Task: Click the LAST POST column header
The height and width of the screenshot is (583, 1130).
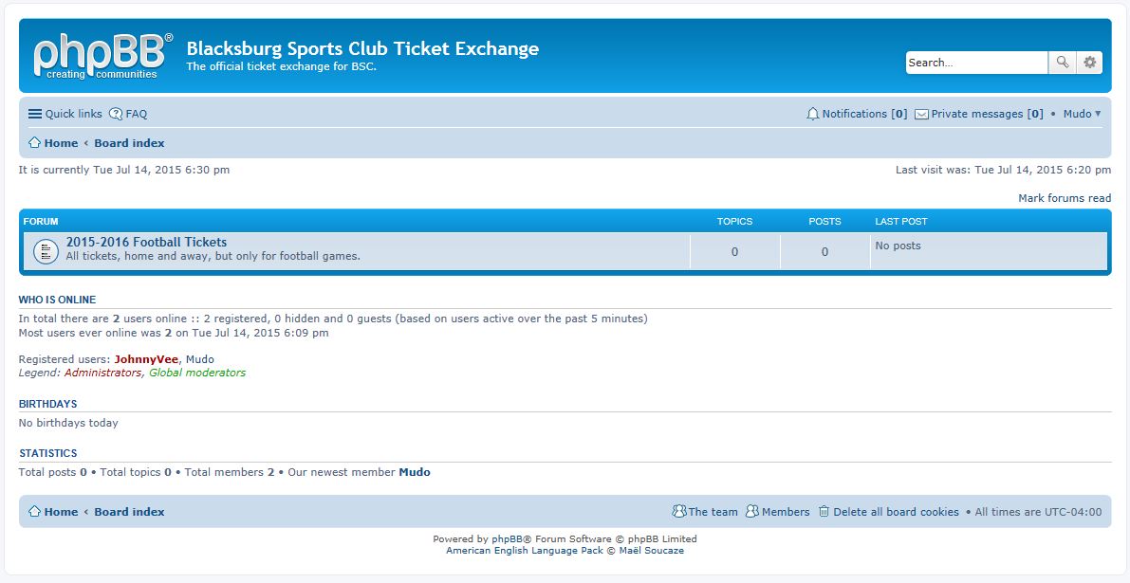Action: click(900, 221)
